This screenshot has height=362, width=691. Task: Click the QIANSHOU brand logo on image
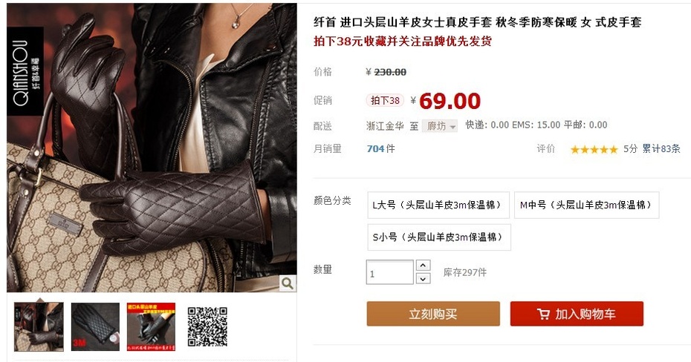(25, 71)
